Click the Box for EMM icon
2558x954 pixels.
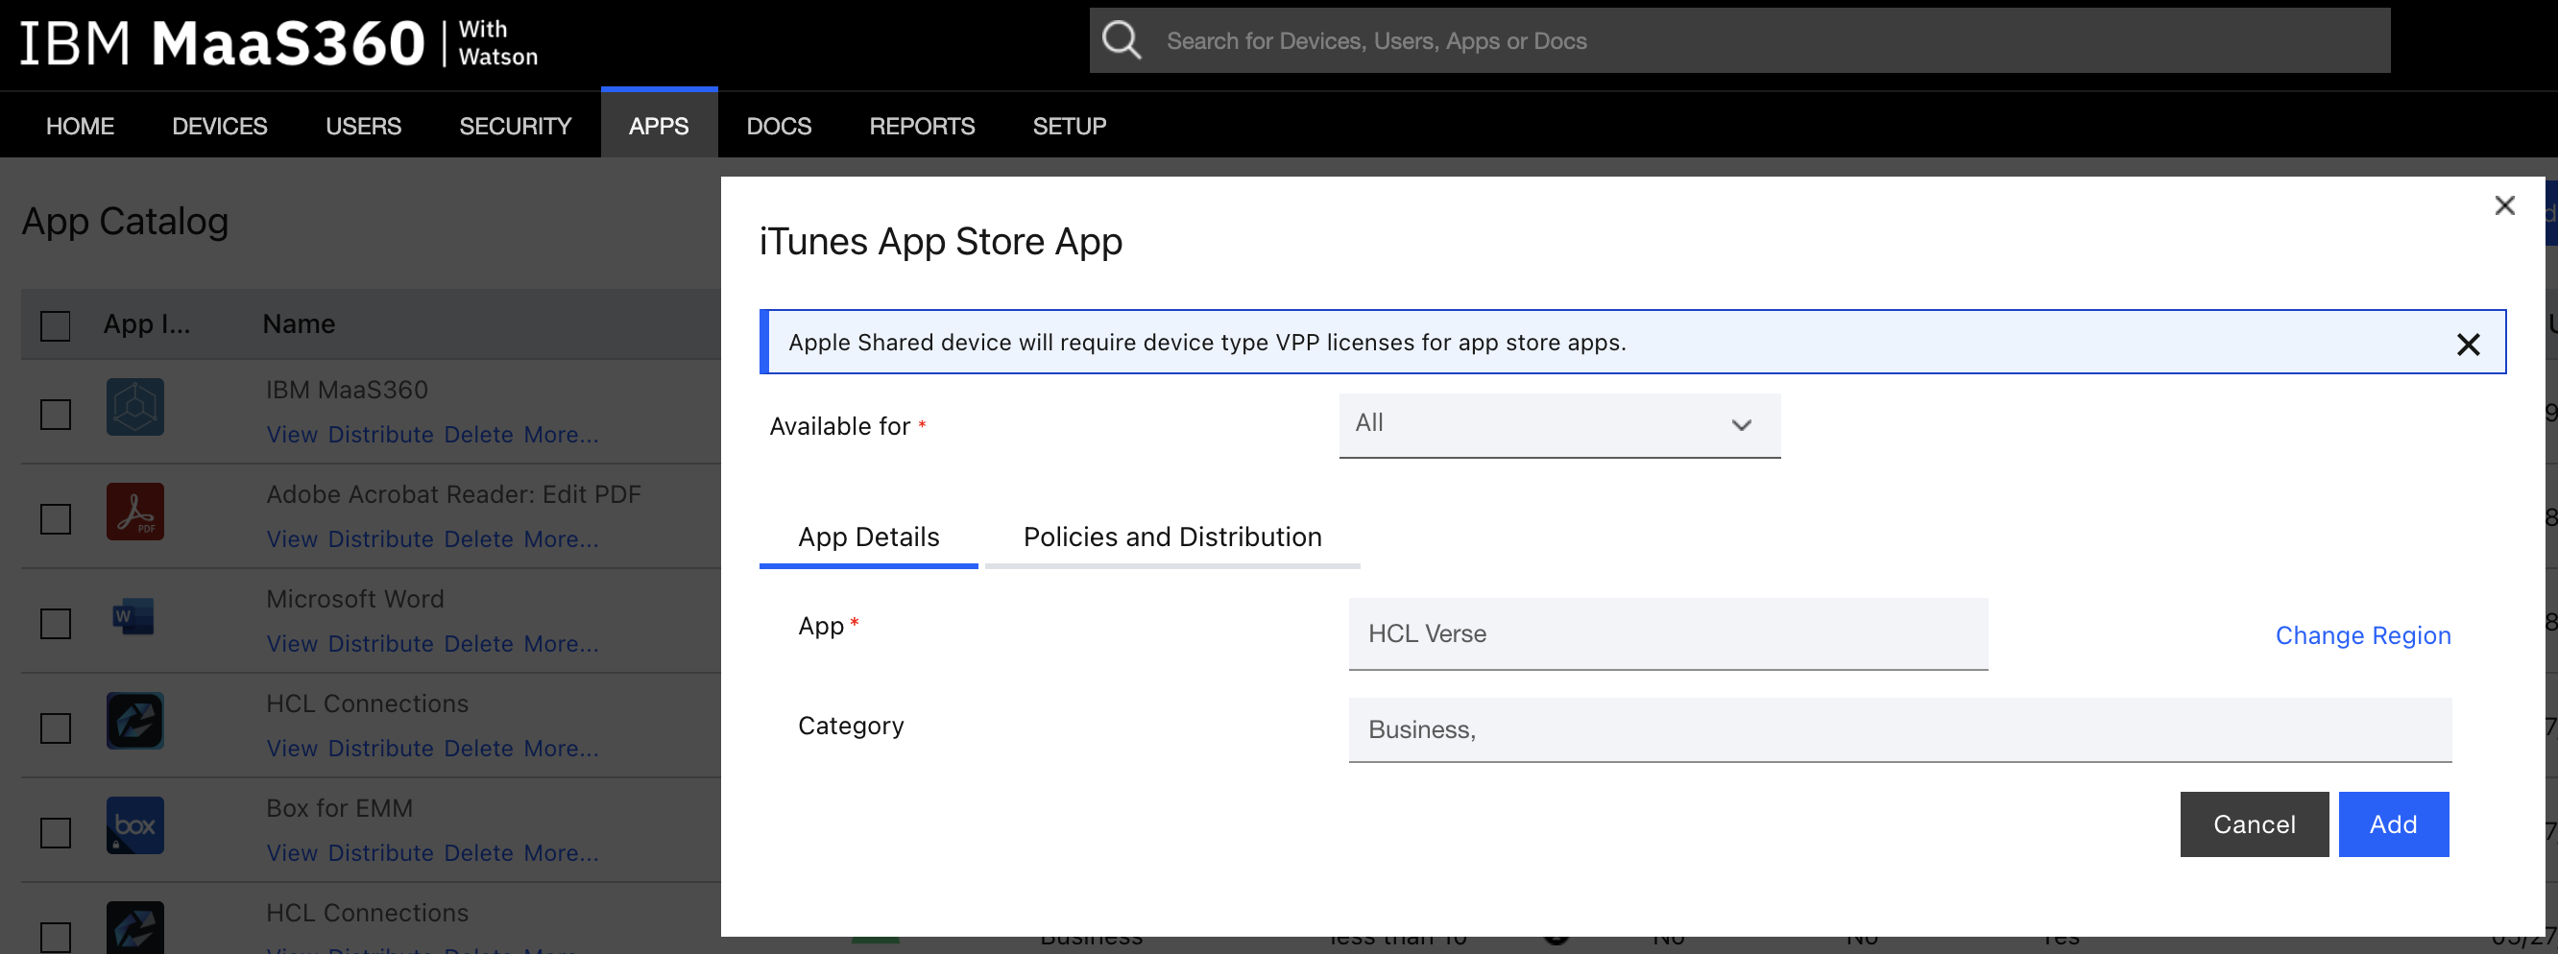click(x=134, y=825)
